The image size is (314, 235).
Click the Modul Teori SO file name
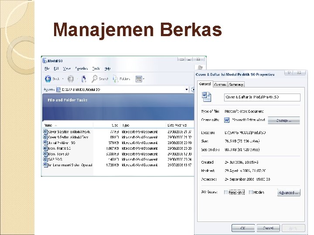coord(59,154)
